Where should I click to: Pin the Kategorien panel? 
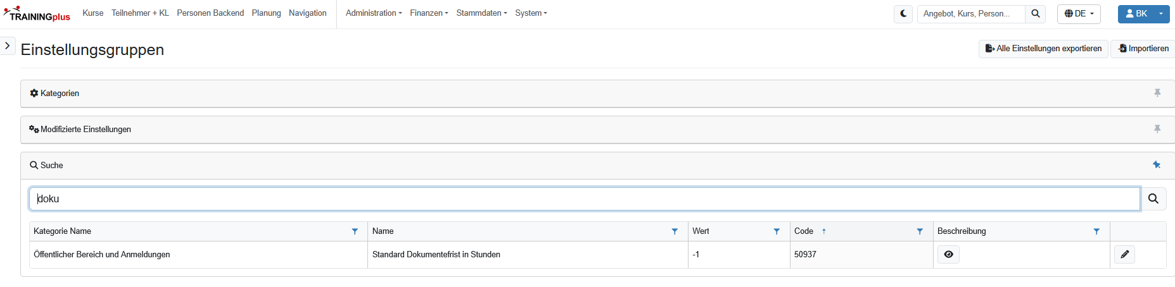[1157, 93]
